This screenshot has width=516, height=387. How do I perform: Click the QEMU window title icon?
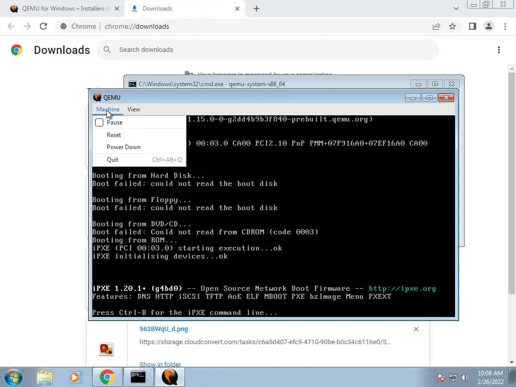point(97,97)
